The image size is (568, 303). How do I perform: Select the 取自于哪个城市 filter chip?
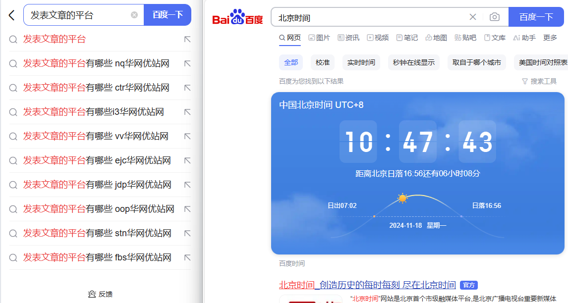point(477,62)
